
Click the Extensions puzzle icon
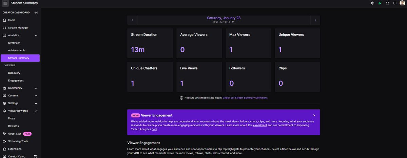[4, 149]
